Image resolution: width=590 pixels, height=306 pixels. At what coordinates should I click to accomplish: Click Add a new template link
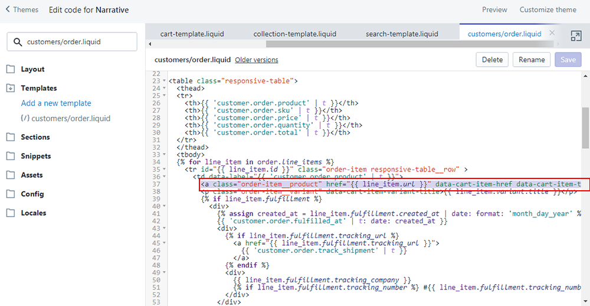(56, 103)
